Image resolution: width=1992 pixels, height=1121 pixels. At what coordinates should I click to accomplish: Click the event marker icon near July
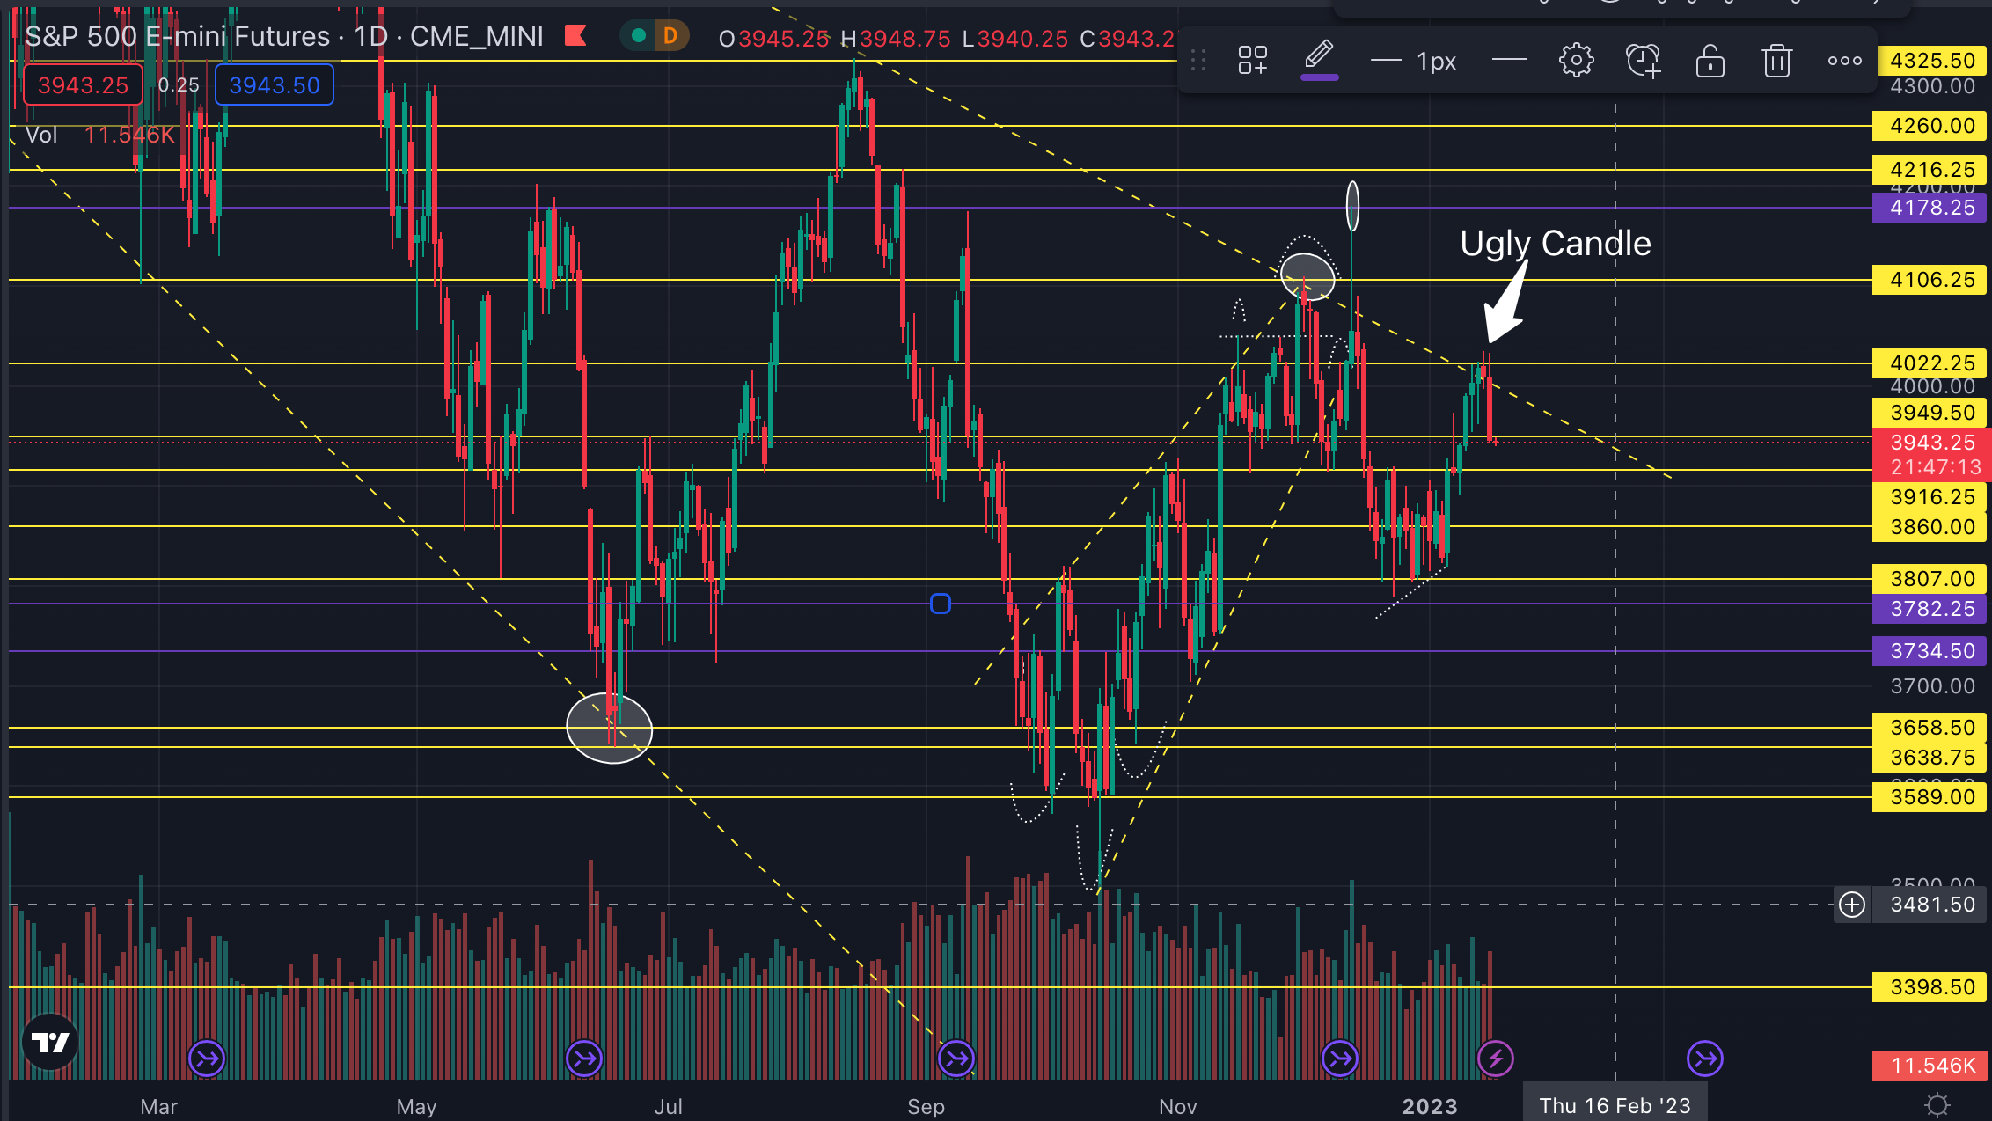[584, 1059]
